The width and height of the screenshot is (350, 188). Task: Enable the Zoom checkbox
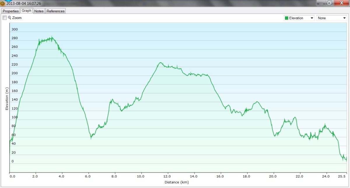tap(5, 18)
